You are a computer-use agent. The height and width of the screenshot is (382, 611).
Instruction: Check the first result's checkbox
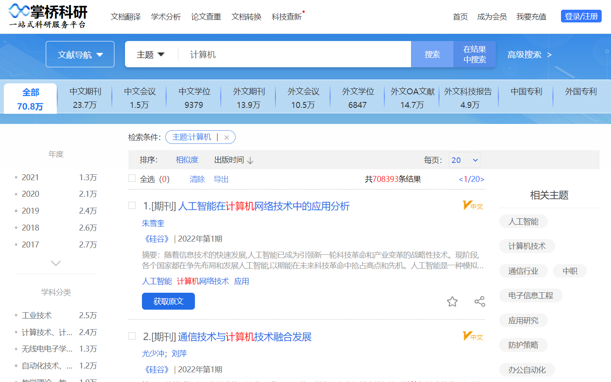point(132,206)
